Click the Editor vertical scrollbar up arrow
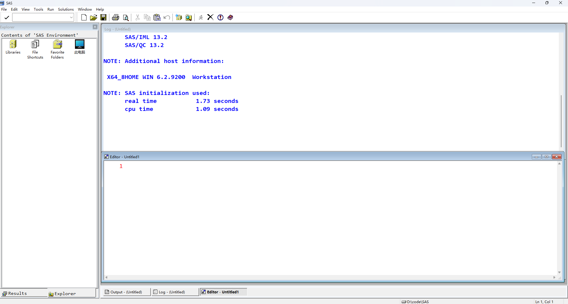Viewport: 568px width, 304px height. (559, 164)
